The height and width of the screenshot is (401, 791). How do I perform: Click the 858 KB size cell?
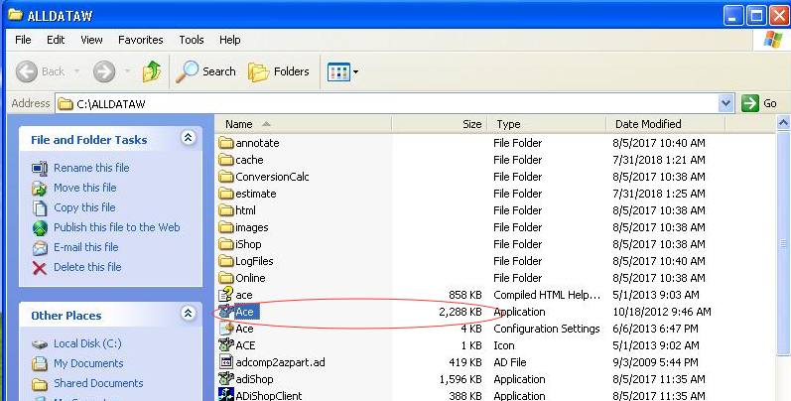coord(465,295)
